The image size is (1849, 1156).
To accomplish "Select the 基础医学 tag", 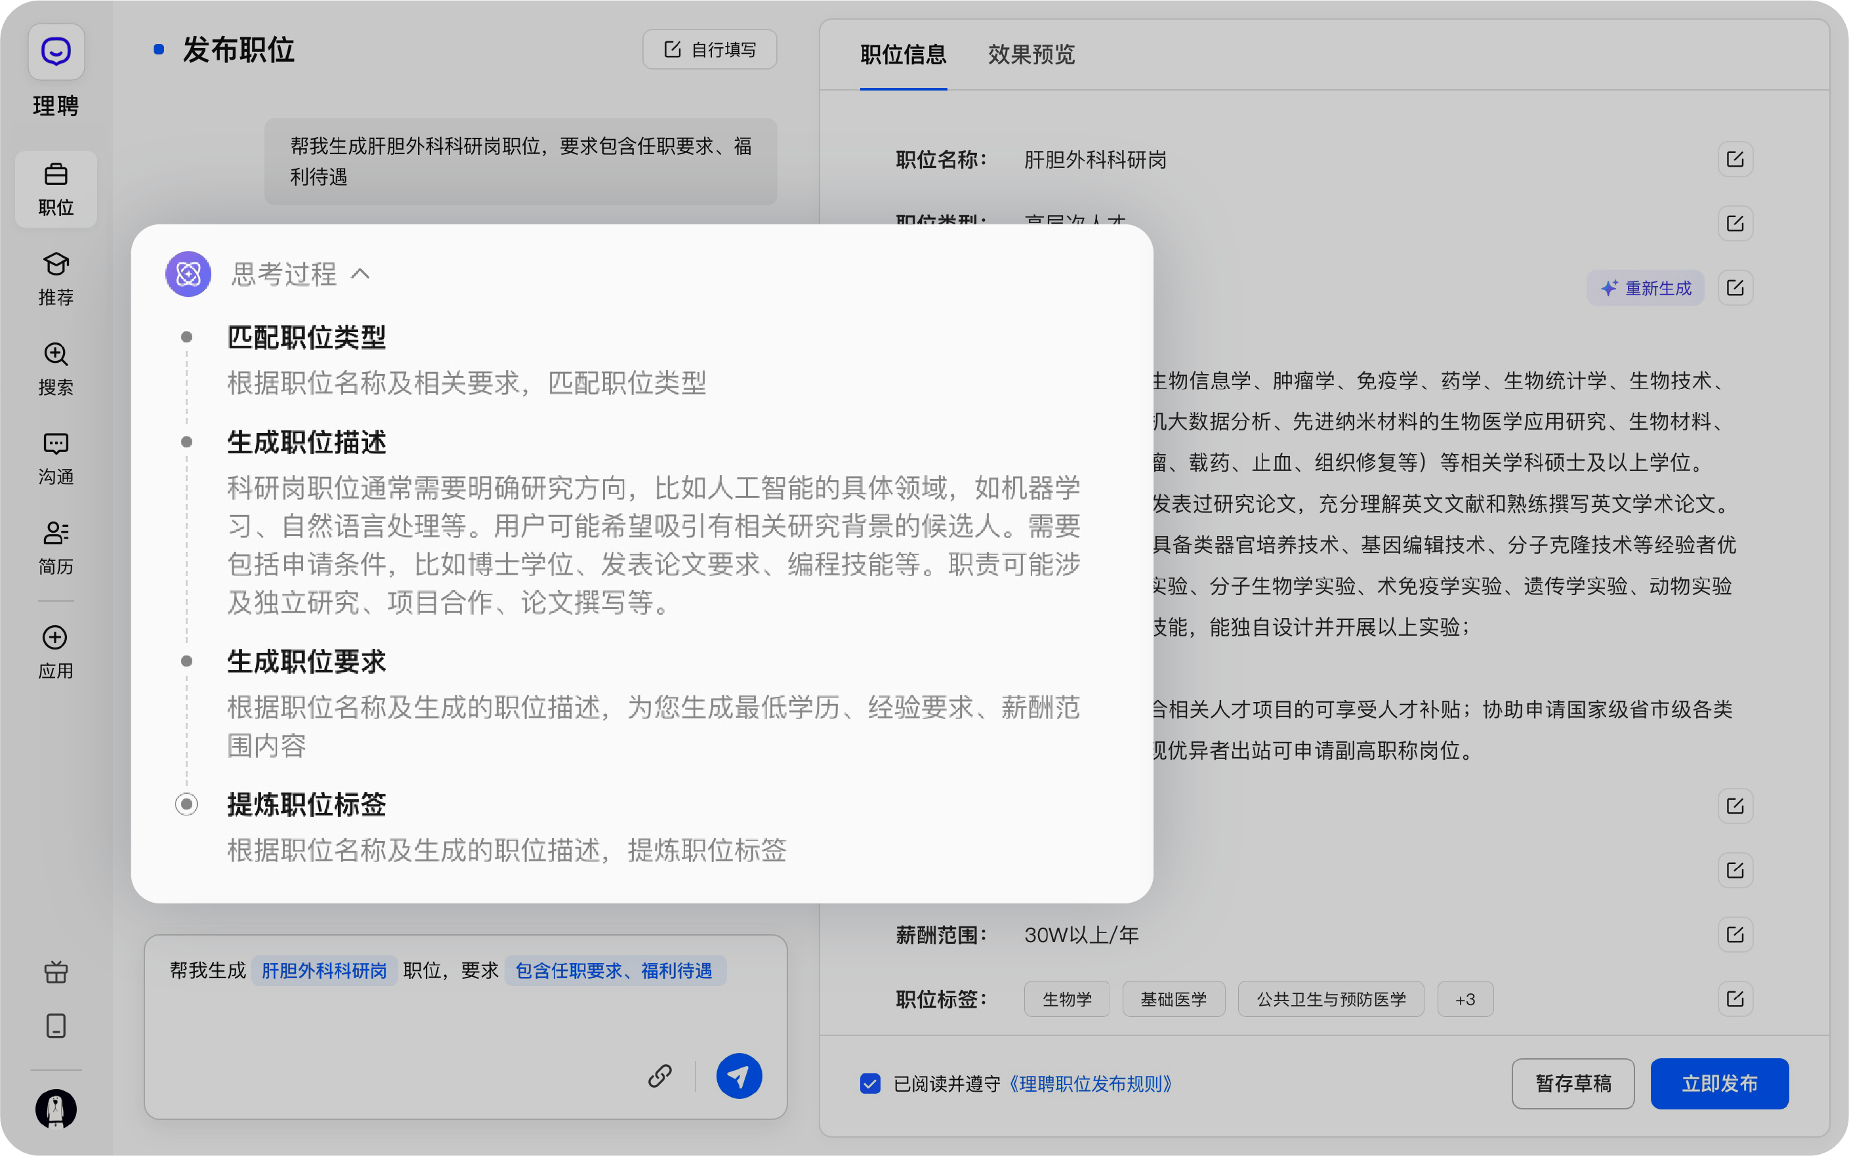I will (x=1174, y=999).
